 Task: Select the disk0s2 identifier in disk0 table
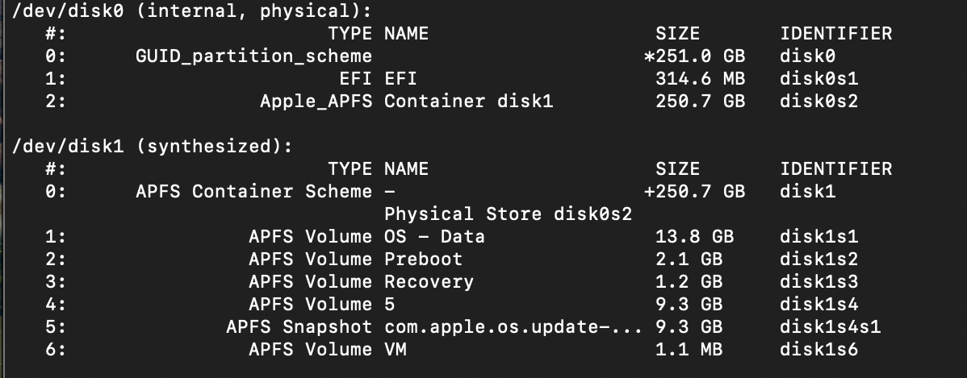[819, 102]
